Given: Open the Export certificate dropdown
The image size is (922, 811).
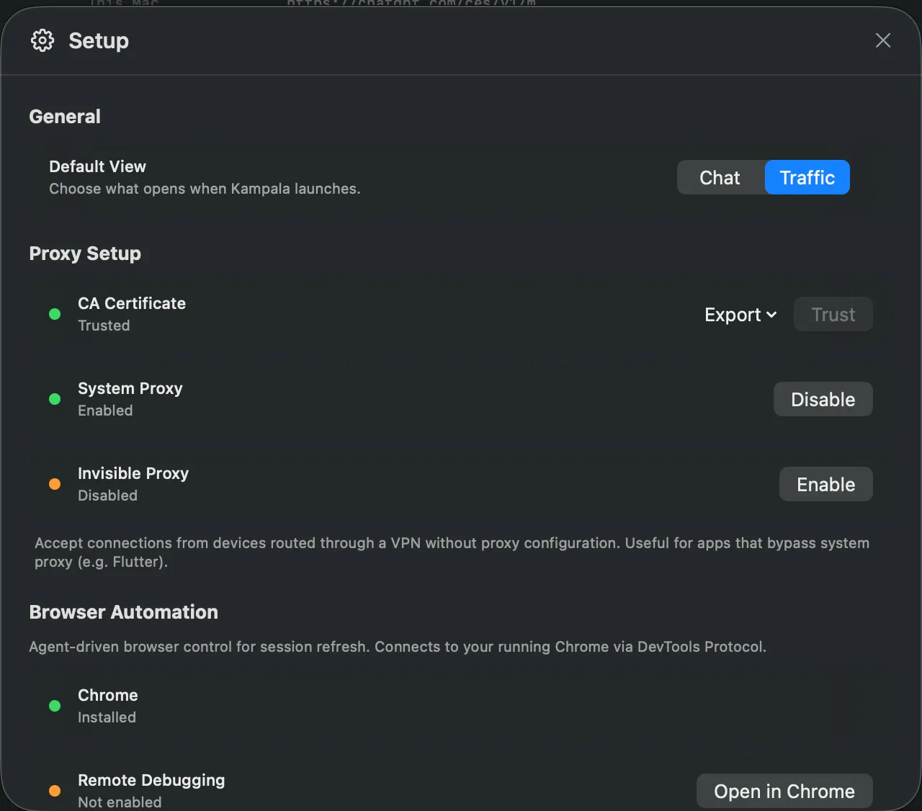Looking at the screenshot, I should point(740,315).
